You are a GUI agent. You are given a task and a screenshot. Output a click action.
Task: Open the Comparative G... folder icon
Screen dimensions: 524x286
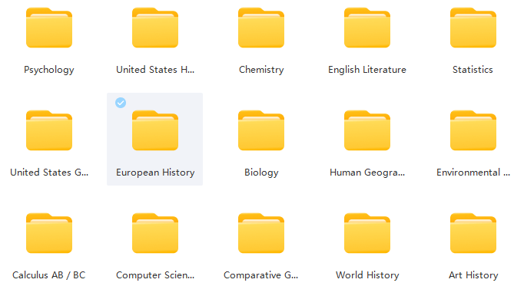tap(261, 233)
